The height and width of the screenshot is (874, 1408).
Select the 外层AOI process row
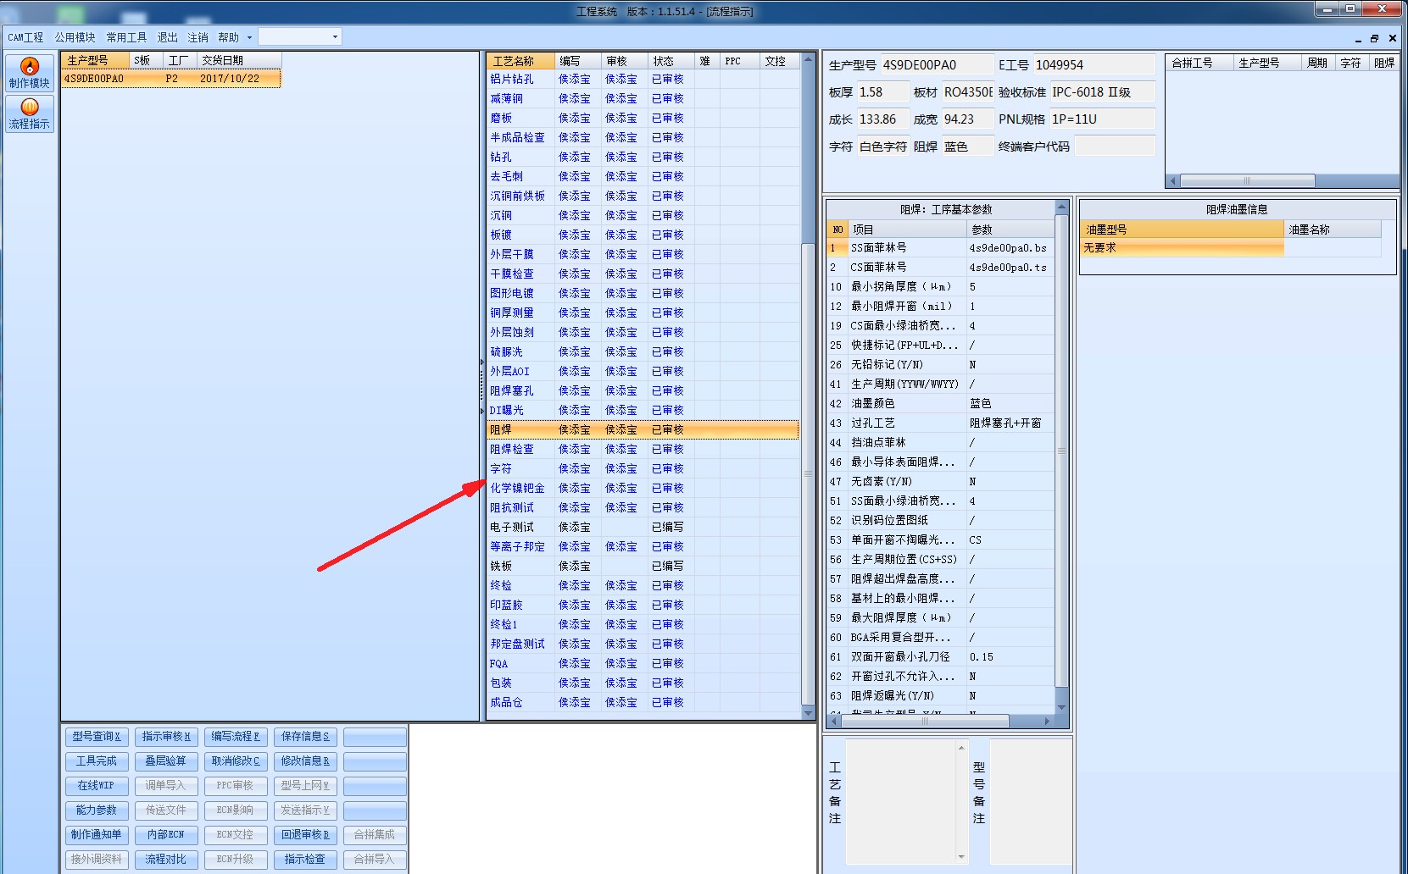[643, 371]
